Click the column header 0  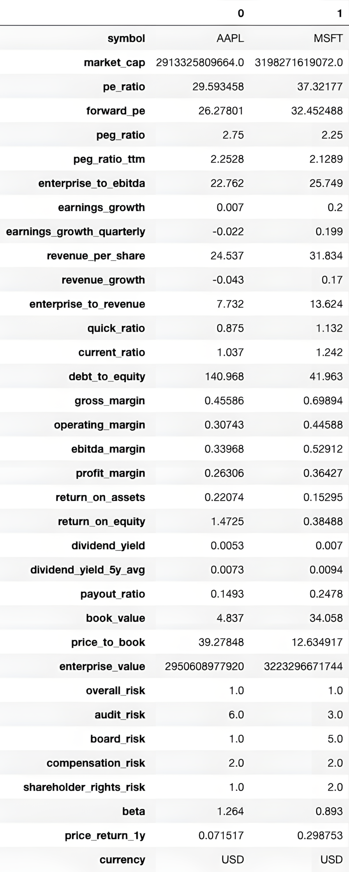[241, 14]
